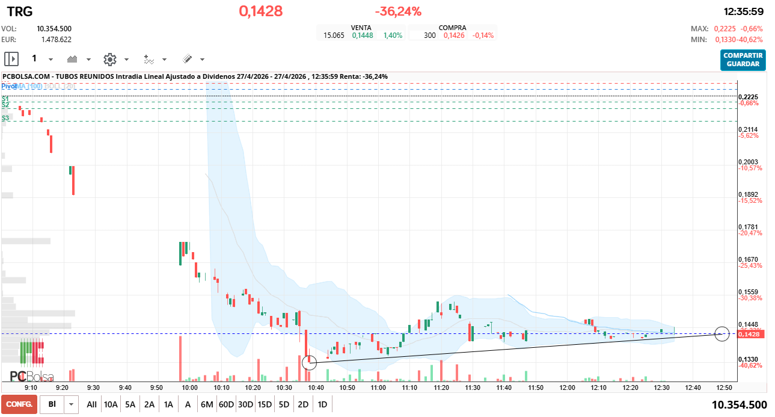Click the circle marker at trendline end
The height and width of the screenshot is (417, 775).
pos(721,333)
